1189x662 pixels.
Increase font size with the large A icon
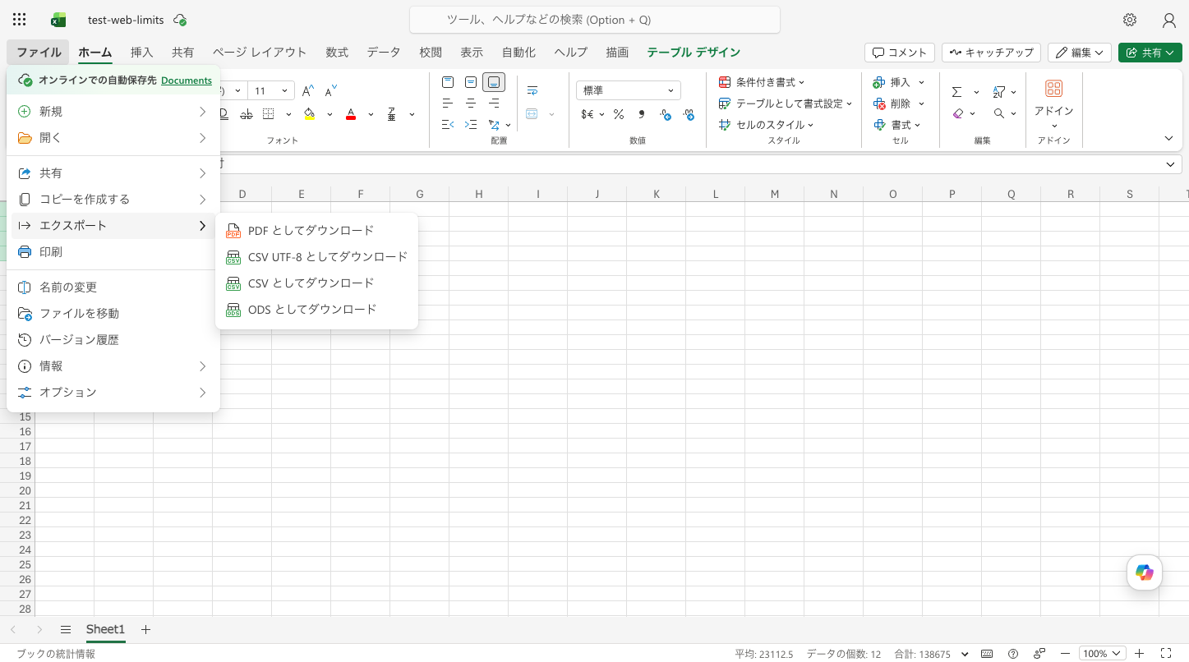pyautogui.click(x=308, y=90)
